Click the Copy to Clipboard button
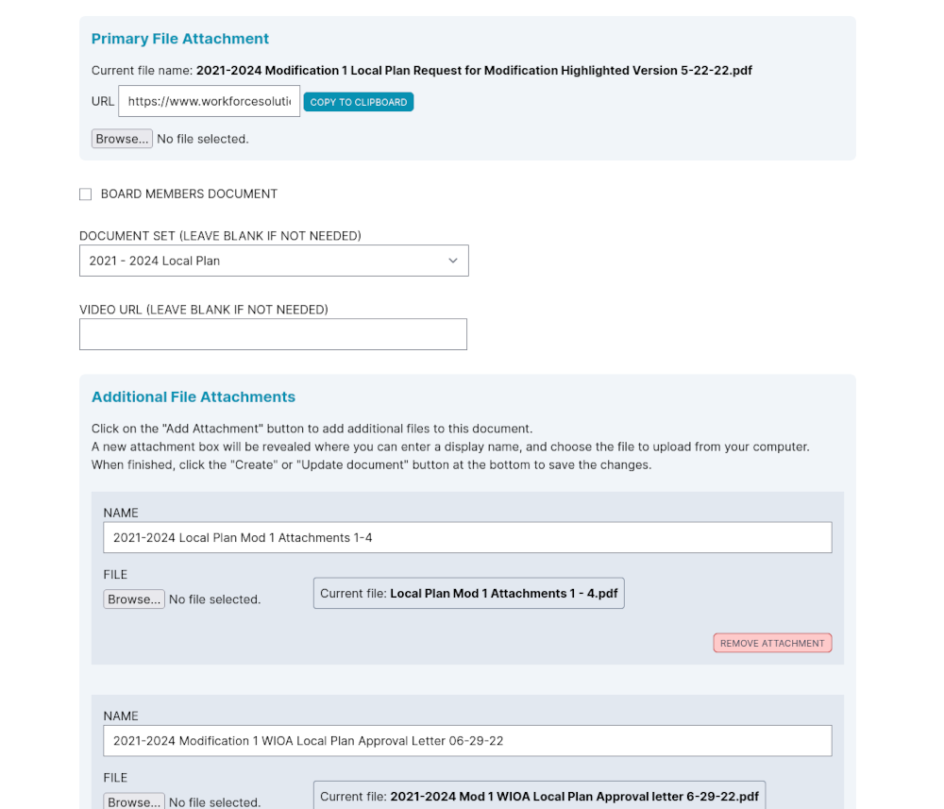The image size is (944, 809). tap(358, 102)
